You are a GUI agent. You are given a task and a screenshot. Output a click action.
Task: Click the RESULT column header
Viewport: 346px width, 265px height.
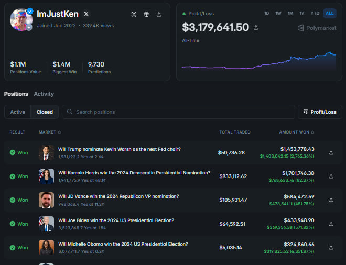point(17,132)
